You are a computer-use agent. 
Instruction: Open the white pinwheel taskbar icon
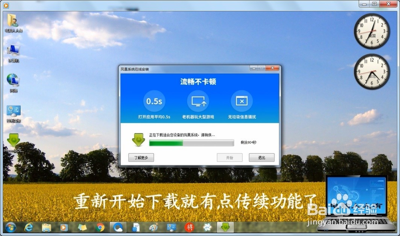tap(207, 227)
